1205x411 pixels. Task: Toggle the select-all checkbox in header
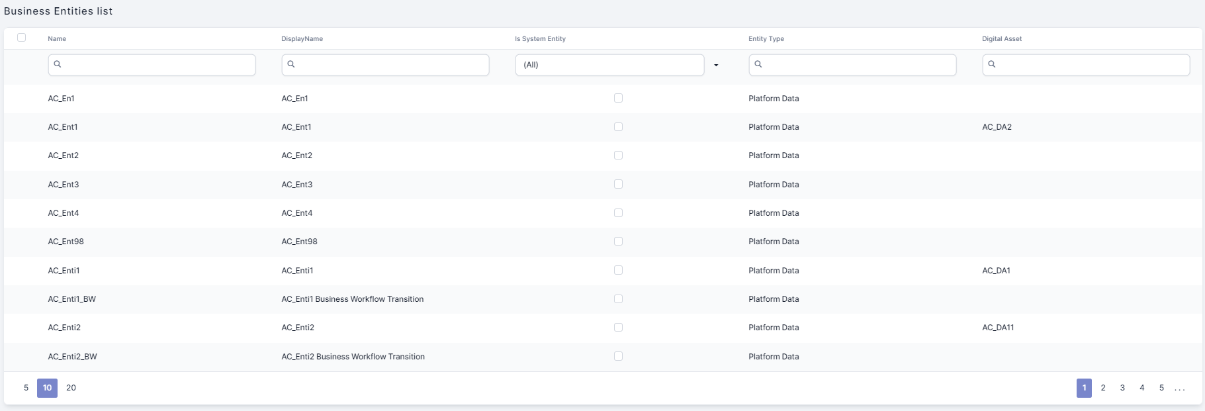coord(22,38)
